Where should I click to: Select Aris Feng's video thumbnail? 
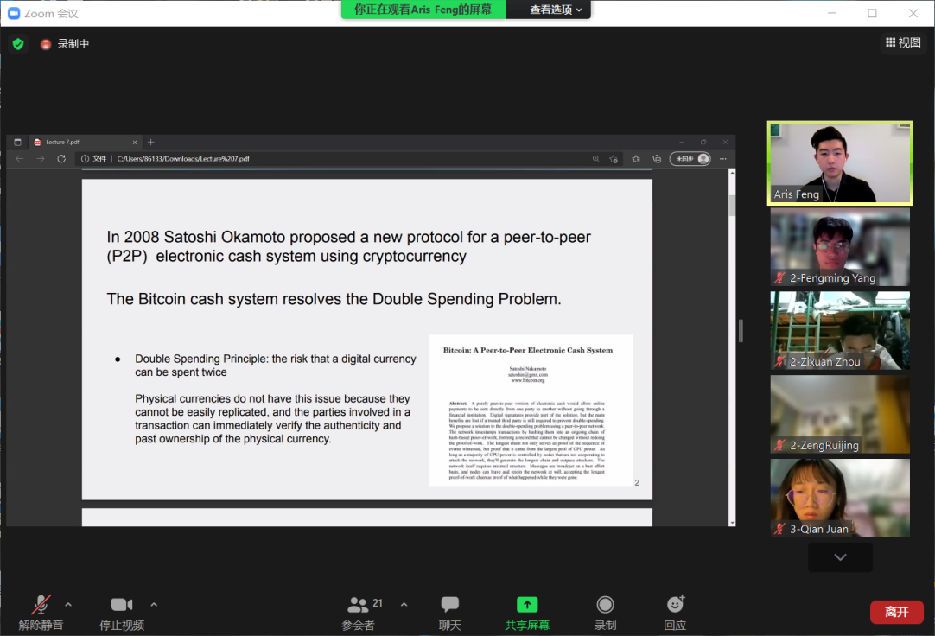click(x=839, y=162)
